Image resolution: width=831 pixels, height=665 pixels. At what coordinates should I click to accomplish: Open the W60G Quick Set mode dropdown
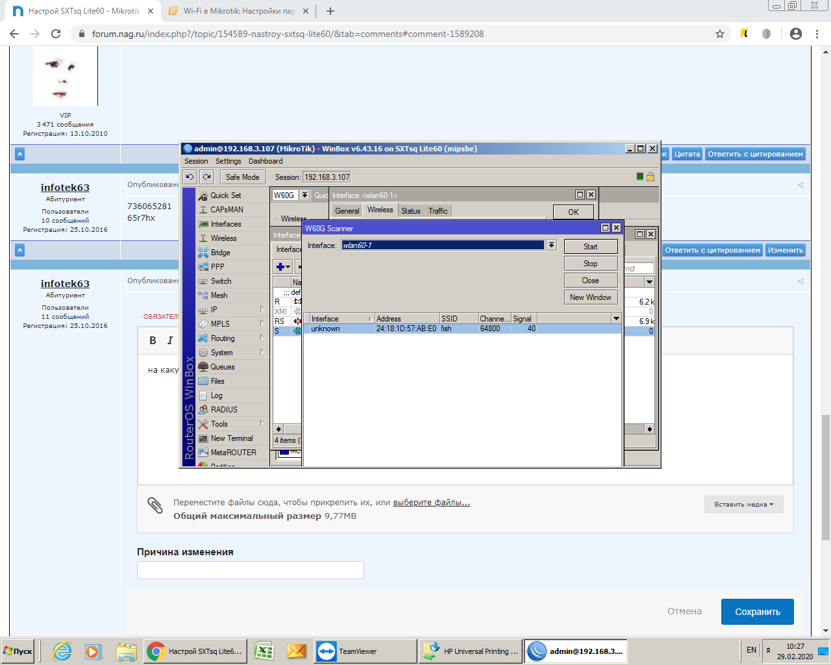tap(304, 195)
